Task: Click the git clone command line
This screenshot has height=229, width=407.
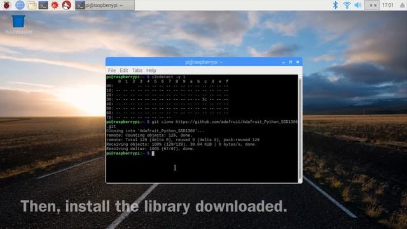Action: pyautogui.click(x=202, y=124)
